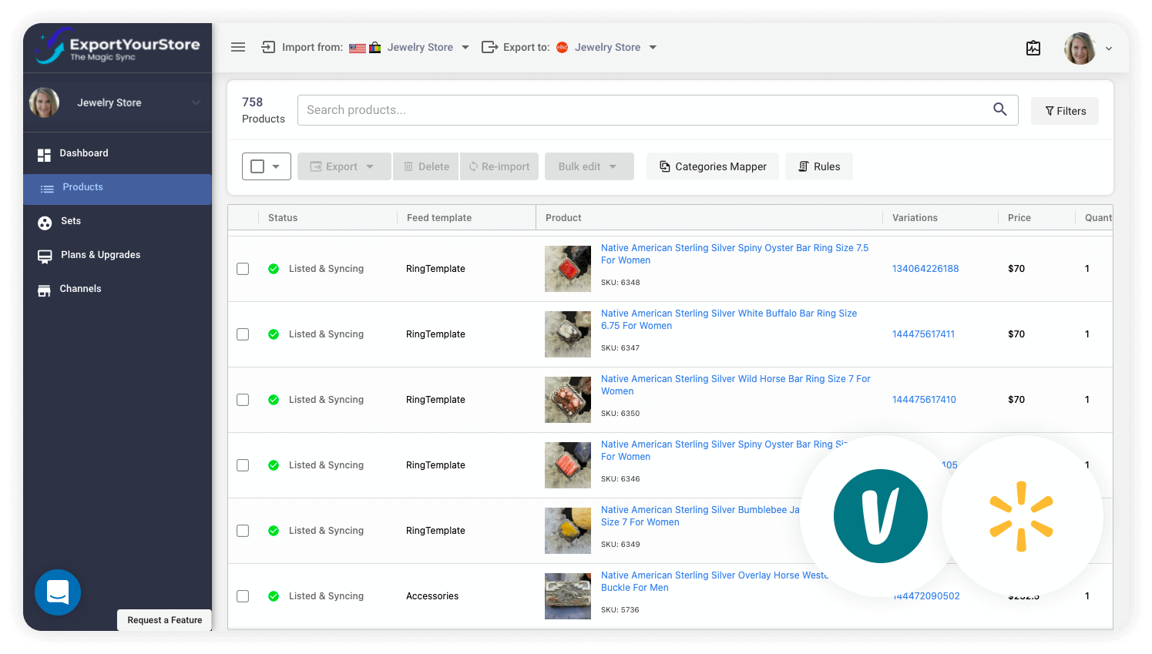This screenshot has height=654, width=1152.
Task: Expand the Bulk edit dropdown
Action: [x=589, y=166]
